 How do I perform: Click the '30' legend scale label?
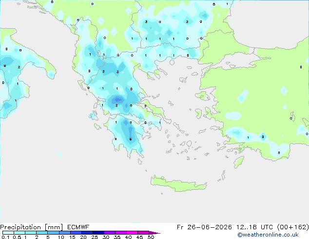point(106,237)
